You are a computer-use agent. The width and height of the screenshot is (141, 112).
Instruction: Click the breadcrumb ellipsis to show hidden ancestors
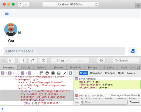coord(16,73)
